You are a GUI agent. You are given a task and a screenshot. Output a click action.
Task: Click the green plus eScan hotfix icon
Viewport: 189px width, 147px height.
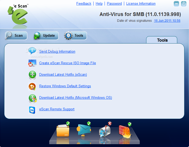coord(32,75)
